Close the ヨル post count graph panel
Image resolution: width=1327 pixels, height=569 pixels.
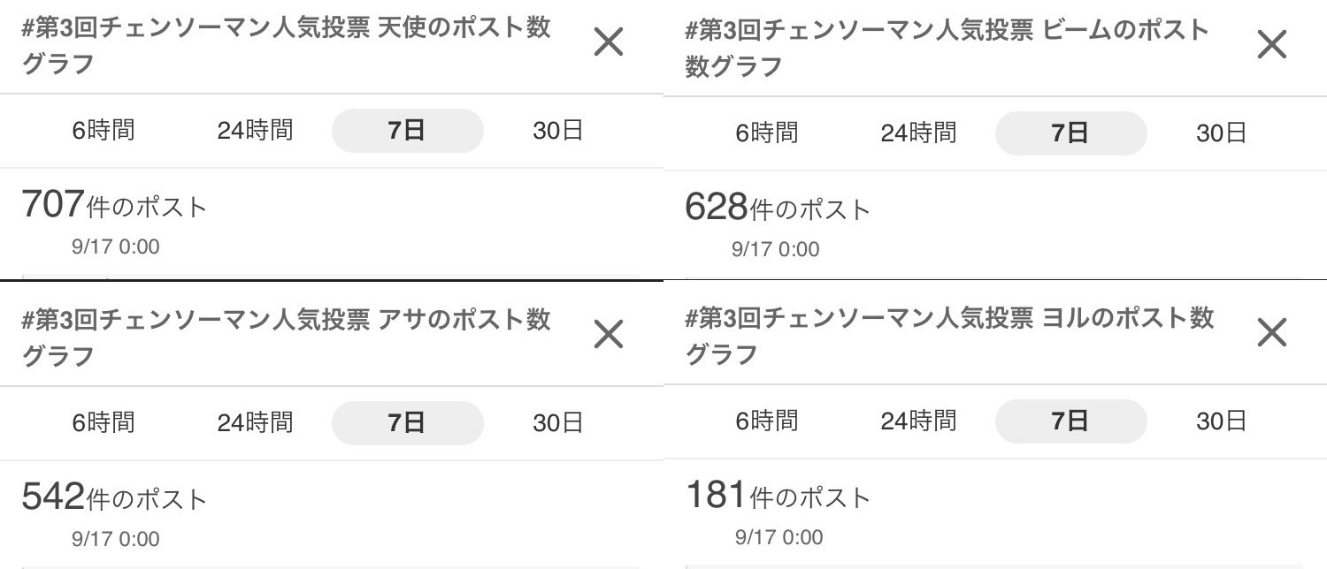[1271, 333]
